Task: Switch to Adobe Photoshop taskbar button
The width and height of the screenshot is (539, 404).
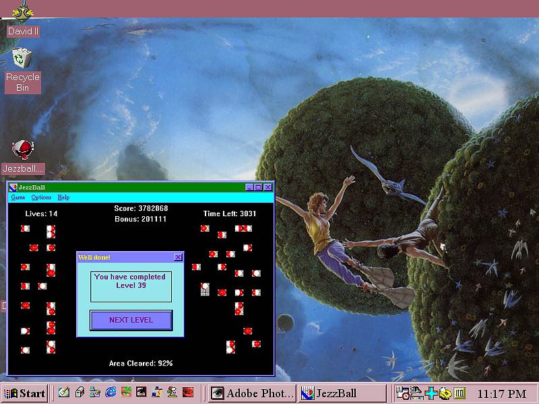Action: 253,393
